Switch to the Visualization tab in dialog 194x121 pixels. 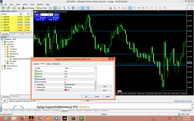tap(56, 64)
